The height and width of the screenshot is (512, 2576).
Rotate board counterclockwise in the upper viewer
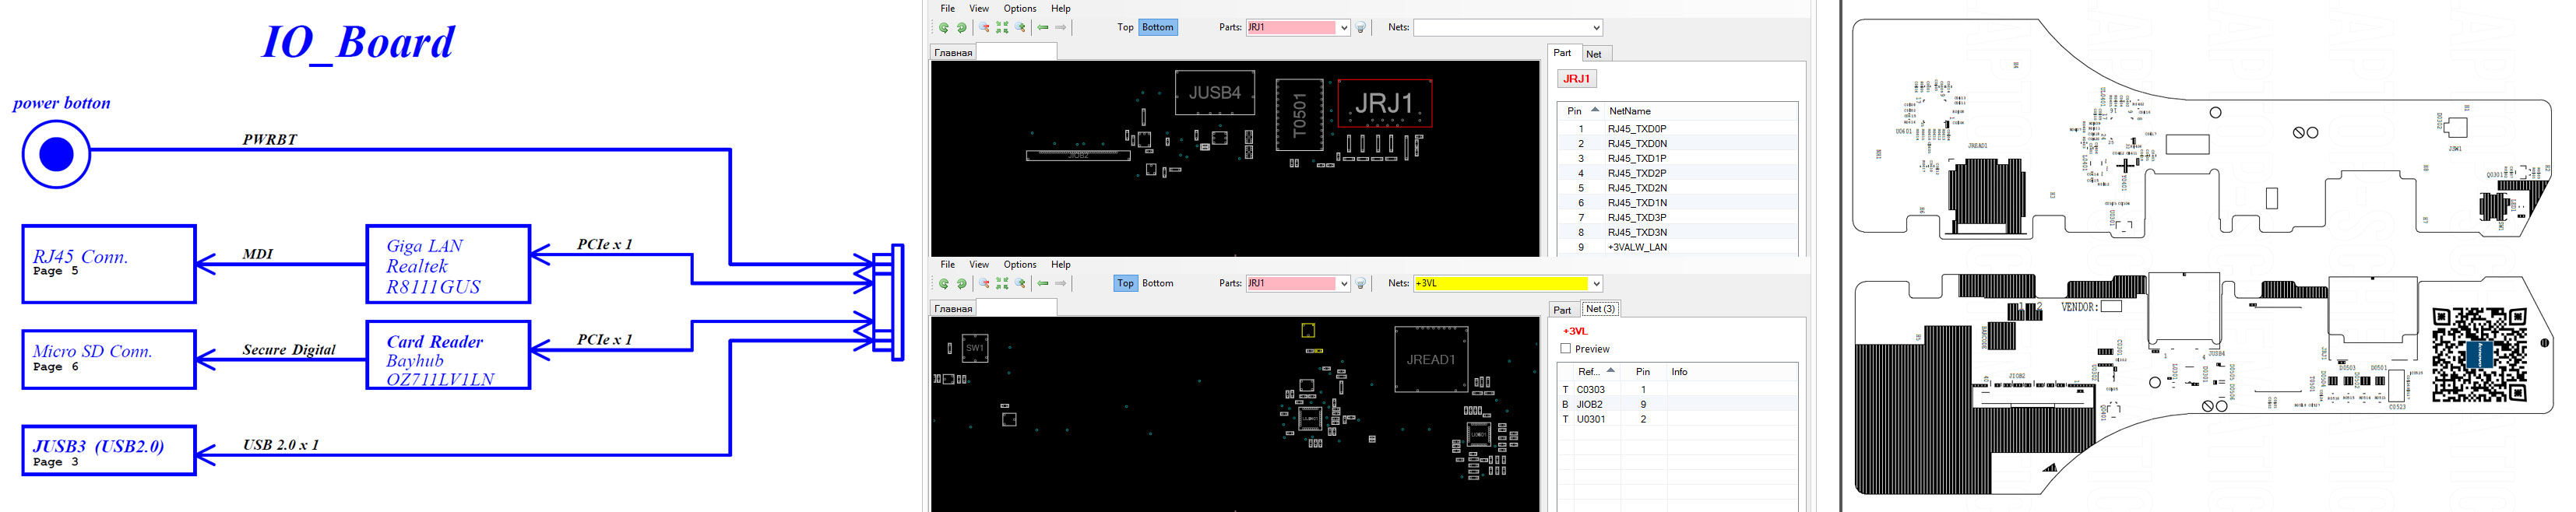tap(943, 28)
